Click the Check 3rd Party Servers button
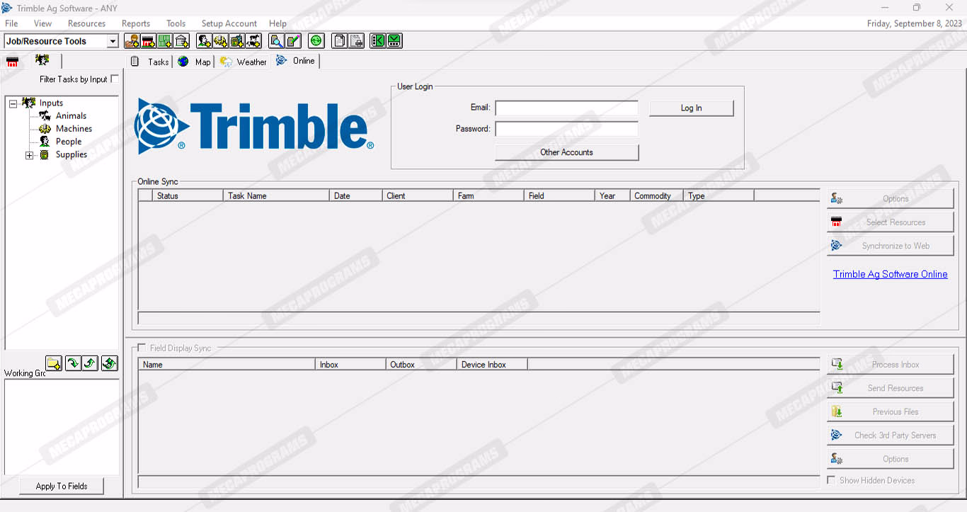 891,436
